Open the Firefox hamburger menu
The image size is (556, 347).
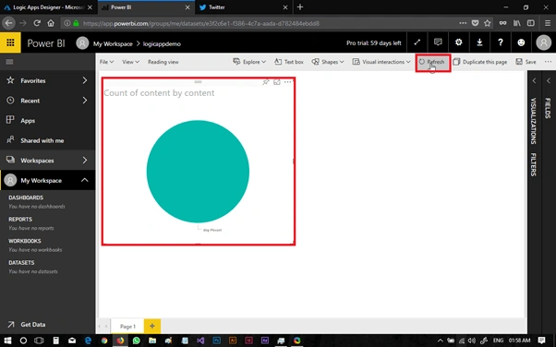(548, 23)
